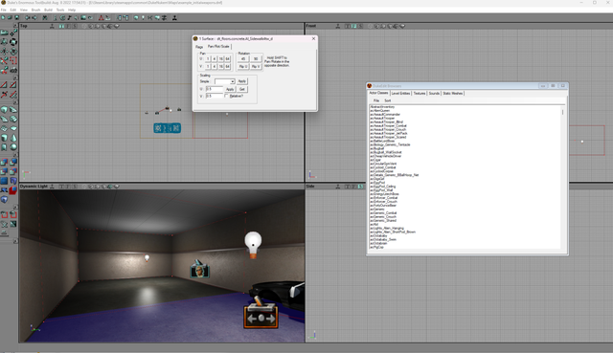Collapse the CSG operations toolbox group
Viewport: 613px width, 353px height.
click(x=15, y=155)
